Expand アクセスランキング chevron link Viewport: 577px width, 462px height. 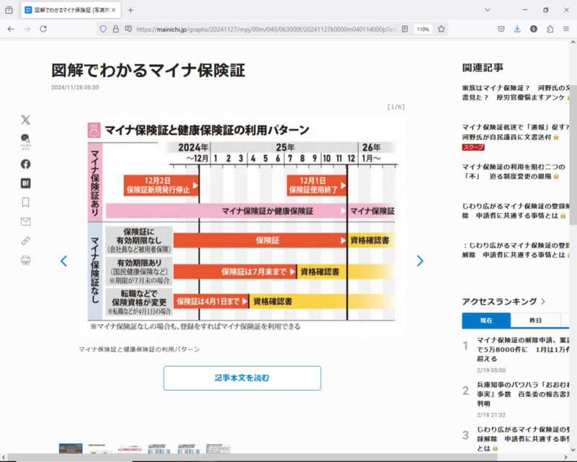(544, 301)
